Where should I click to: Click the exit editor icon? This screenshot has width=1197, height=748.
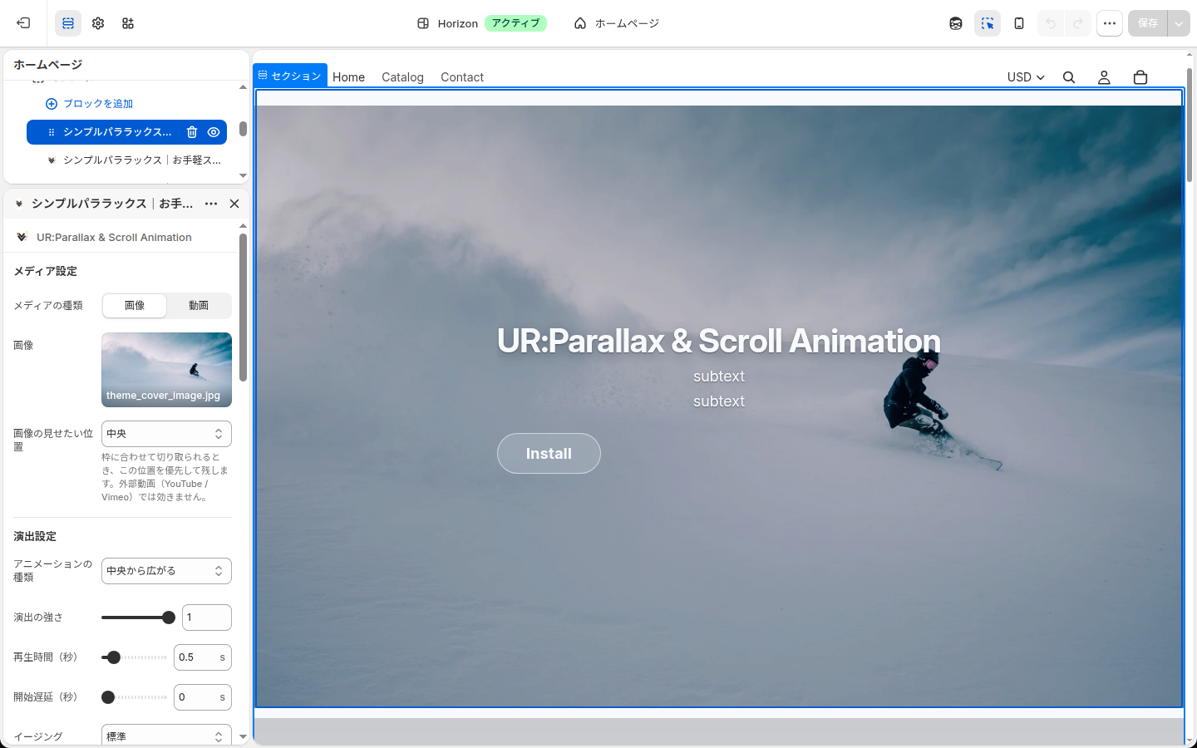[23, 23]
